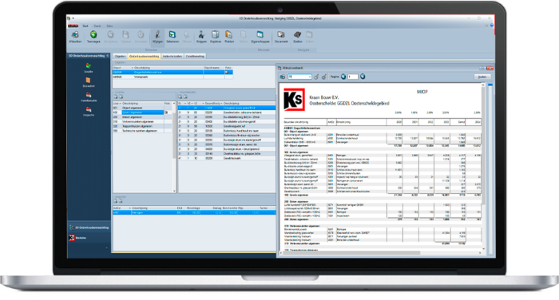Click the Sluiten button in preview window
Screen dimensions: 559x300
coord(482,77)
